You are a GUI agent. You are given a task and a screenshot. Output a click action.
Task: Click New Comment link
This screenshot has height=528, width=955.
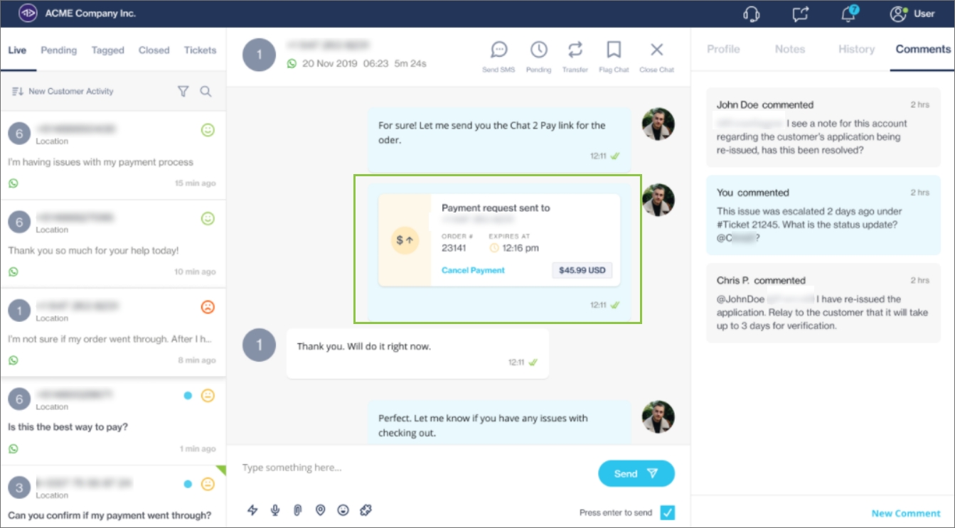pos(905,513)
